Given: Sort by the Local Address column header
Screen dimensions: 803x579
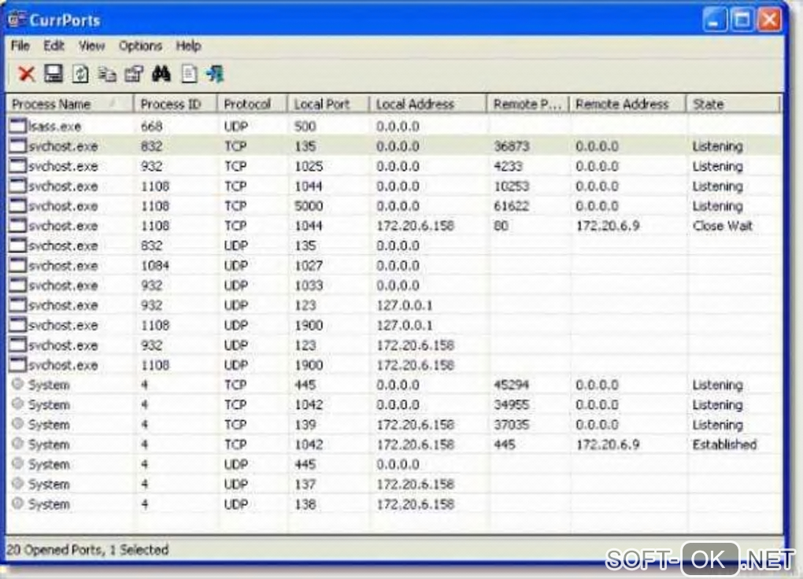Looking at the screenshot, I should click(427, 105).
